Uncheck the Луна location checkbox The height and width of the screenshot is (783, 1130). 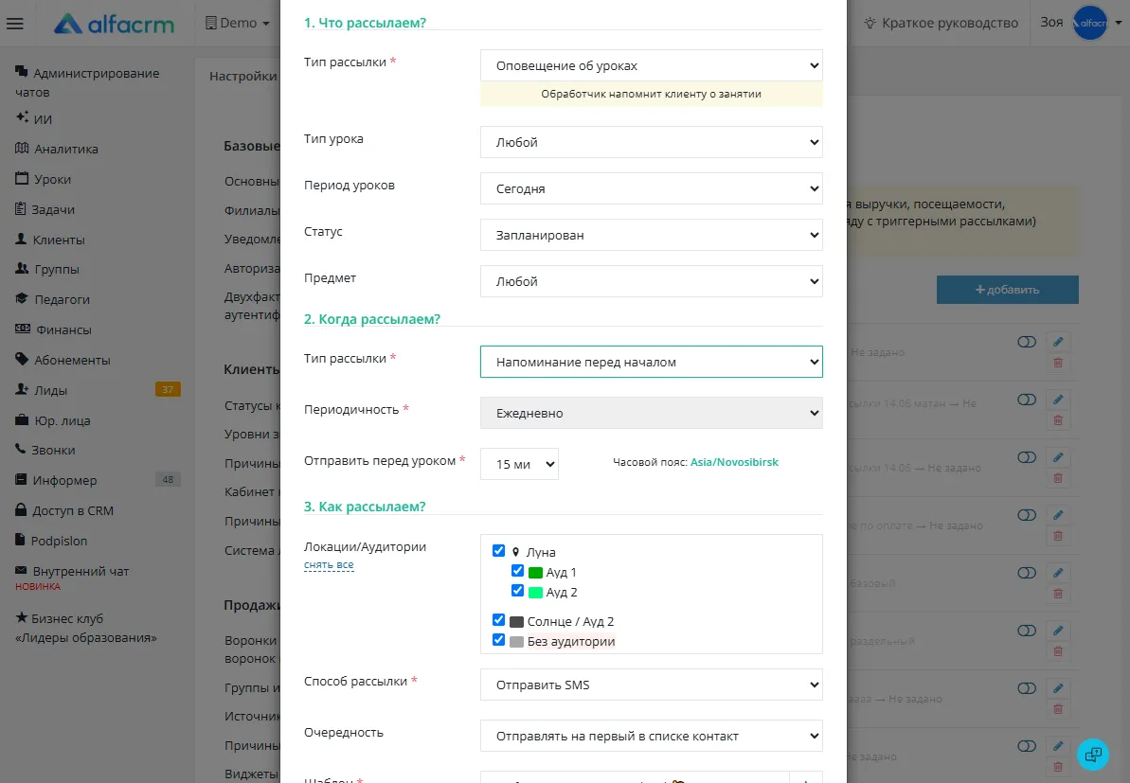coord(498,551)
